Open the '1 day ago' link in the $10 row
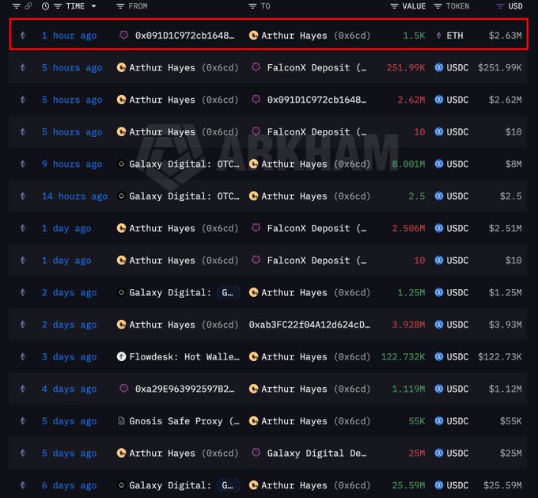Image resolution: width=538 pixels, height=498 pixels. [x=66, y=260]
